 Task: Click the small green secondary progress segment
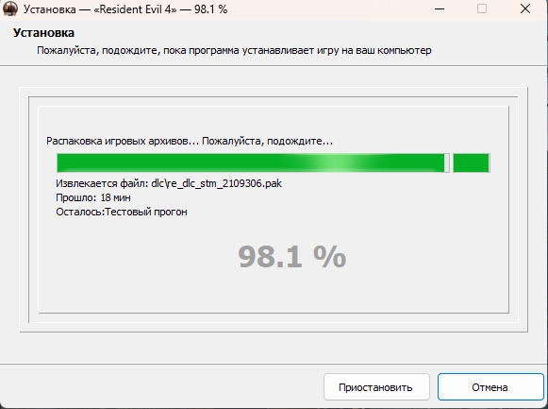tap(471, 162)
